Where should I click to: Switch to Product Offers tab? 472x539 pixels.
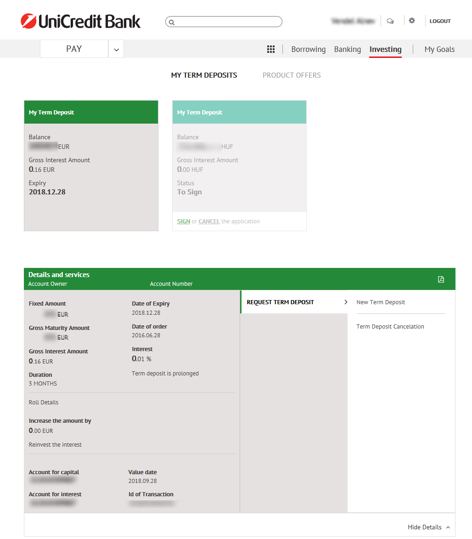pyautogui.click(x=292, y=75)
